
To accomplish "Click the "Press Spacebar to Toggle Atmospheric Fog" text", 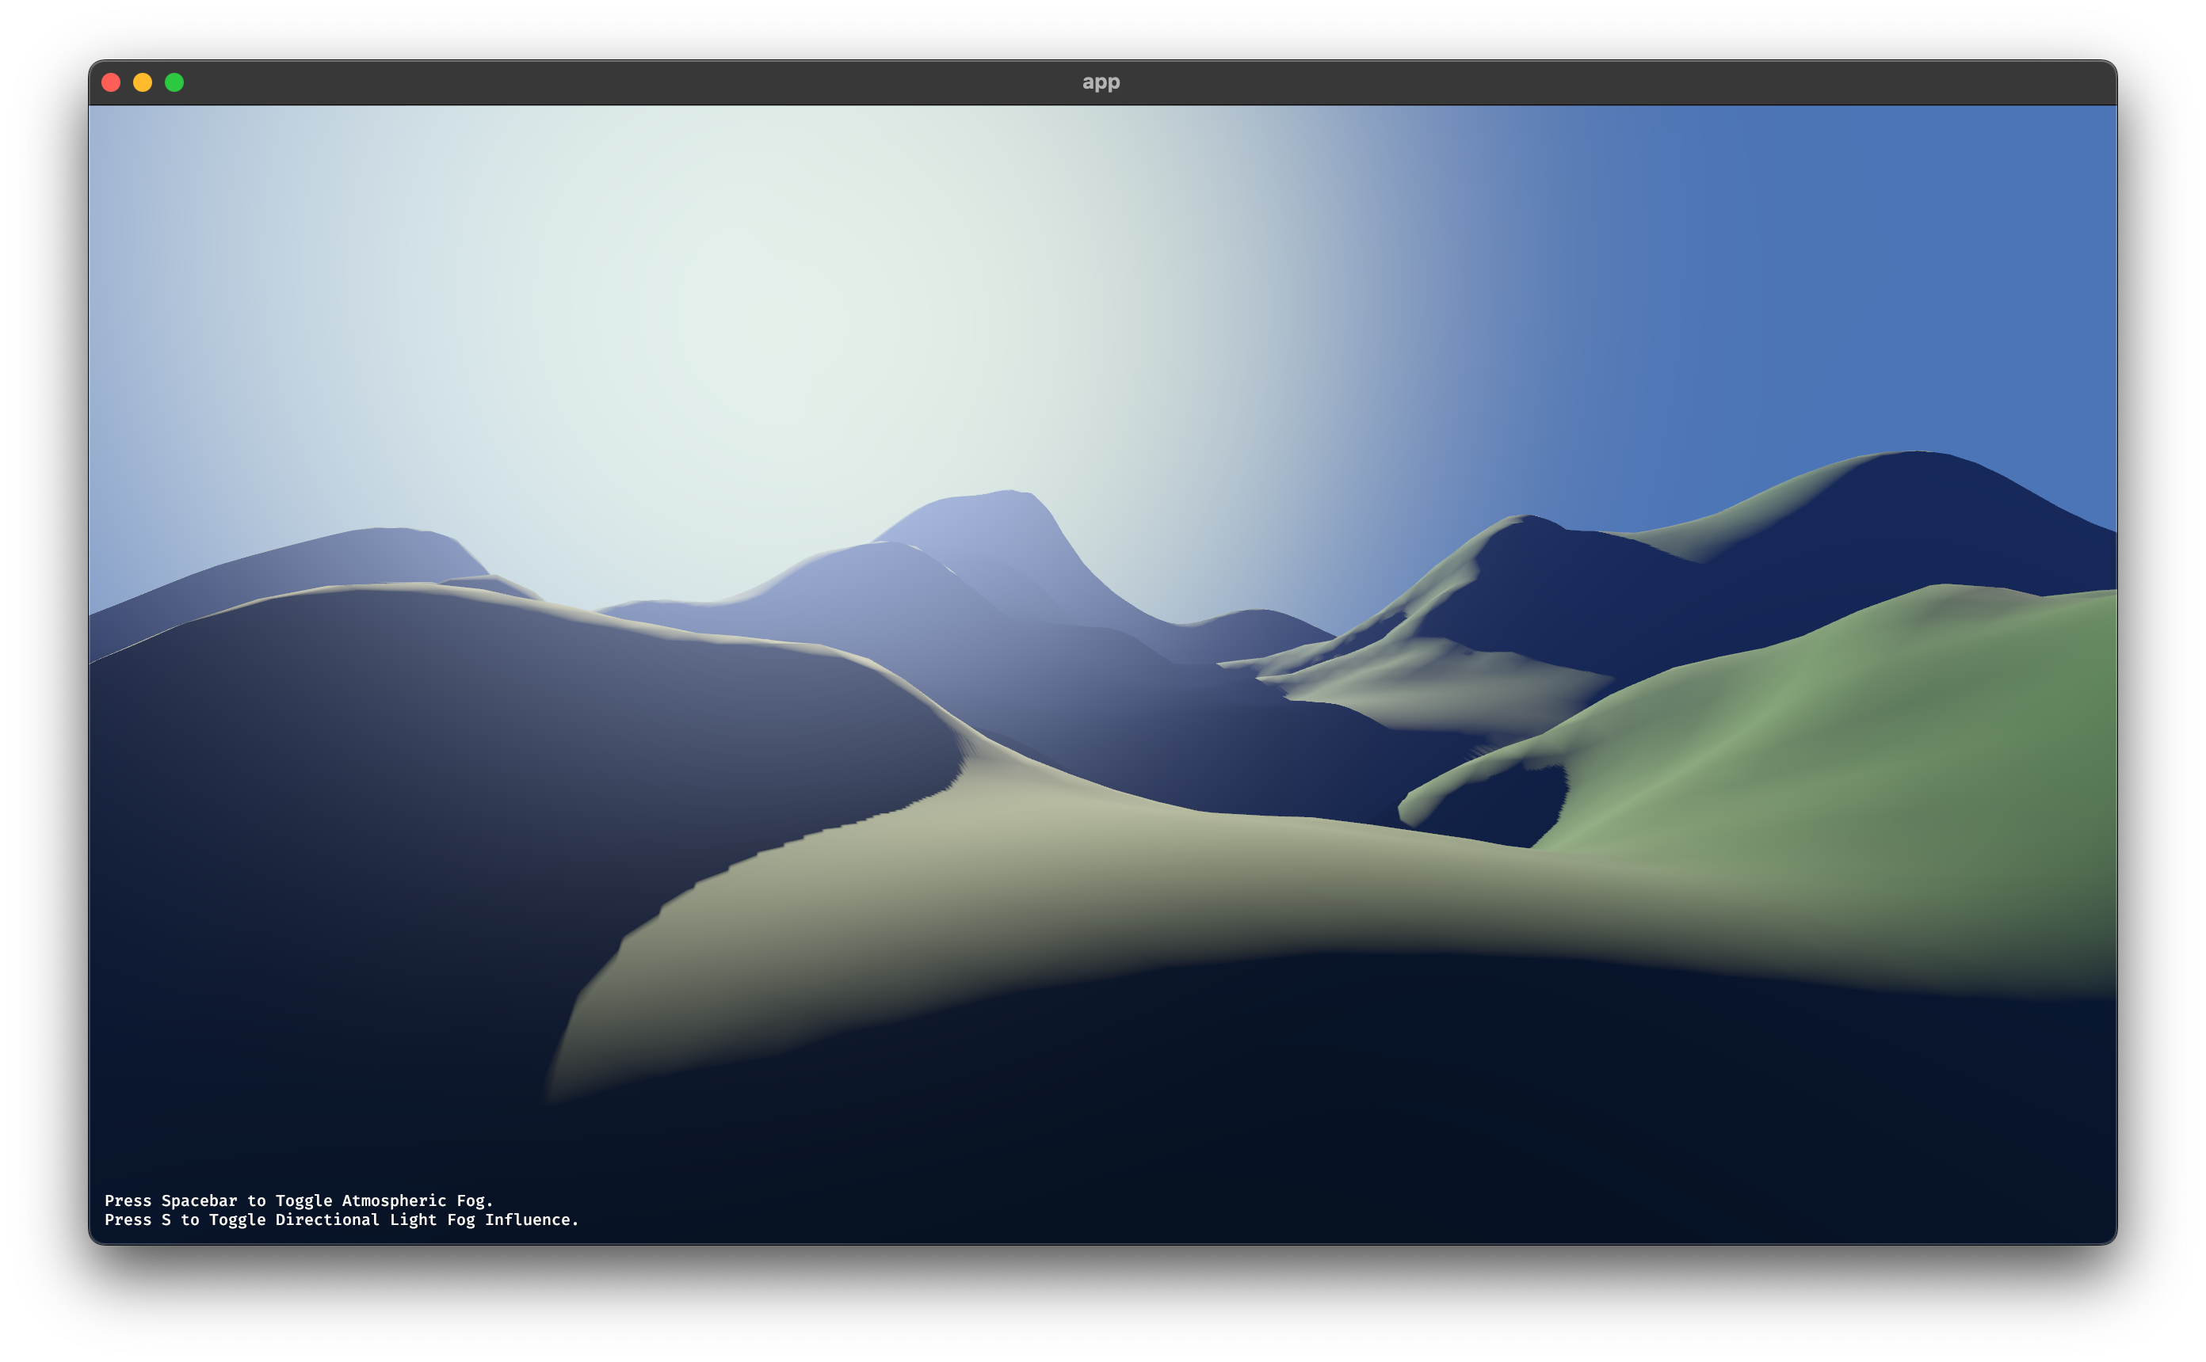I will pyautogui.click(x=298, y=1200).
